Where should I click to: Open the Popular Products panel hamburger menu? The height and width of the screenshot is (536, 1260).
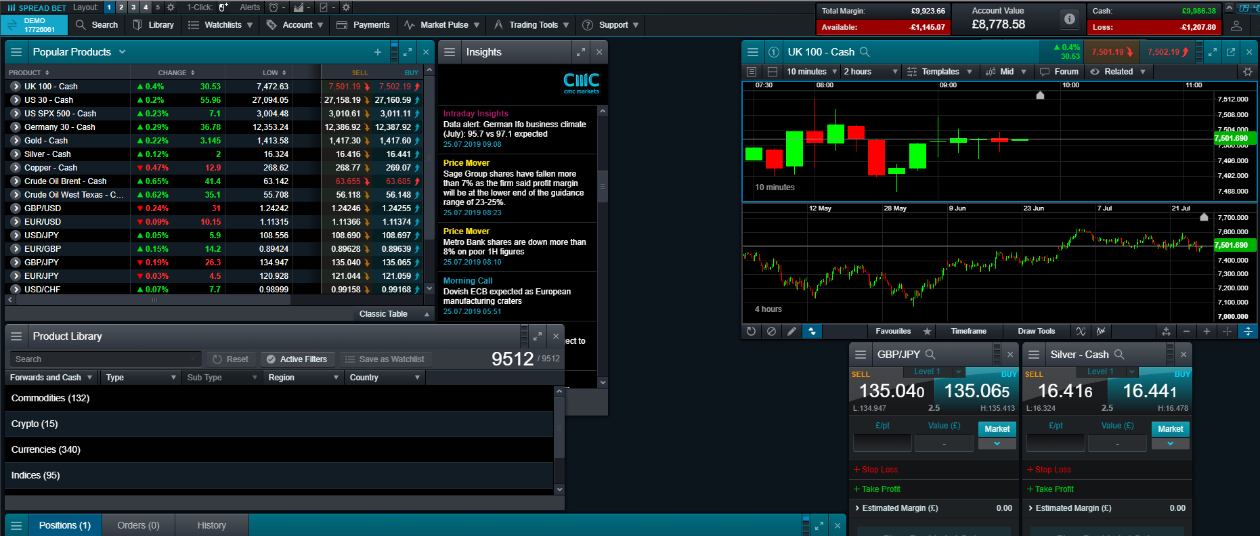(17, 52)
